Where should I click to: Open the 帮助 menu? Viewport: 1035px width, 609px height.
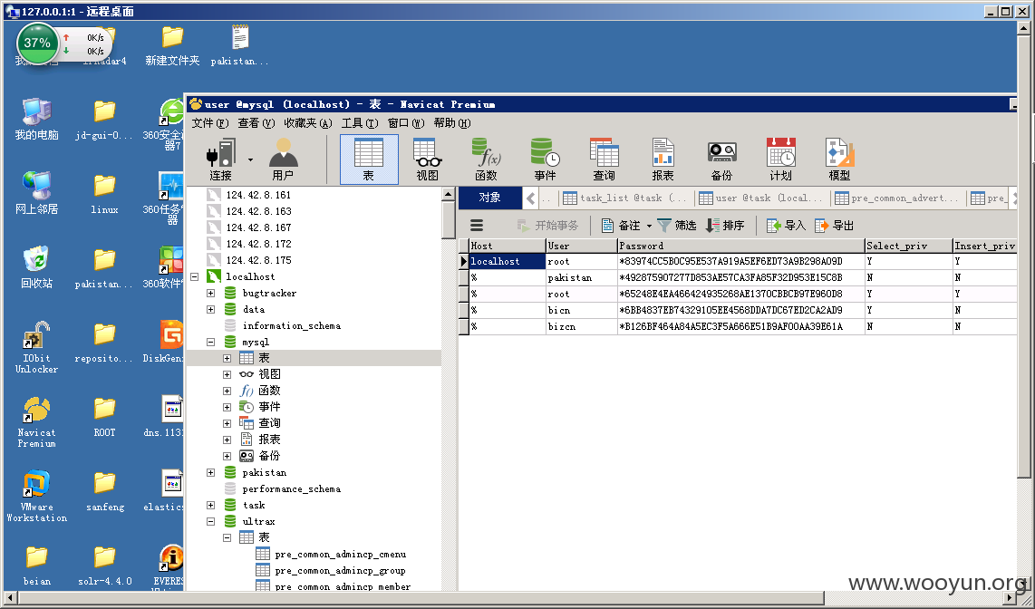452,122
